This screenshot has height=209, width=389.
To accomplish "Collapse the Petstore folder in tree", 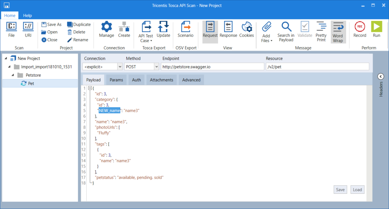I will pos(13,75).
